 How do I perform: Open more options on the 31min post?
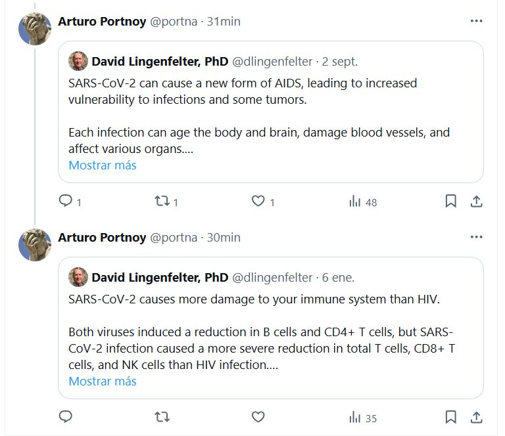pyautogui.click(x=477, y=21)
